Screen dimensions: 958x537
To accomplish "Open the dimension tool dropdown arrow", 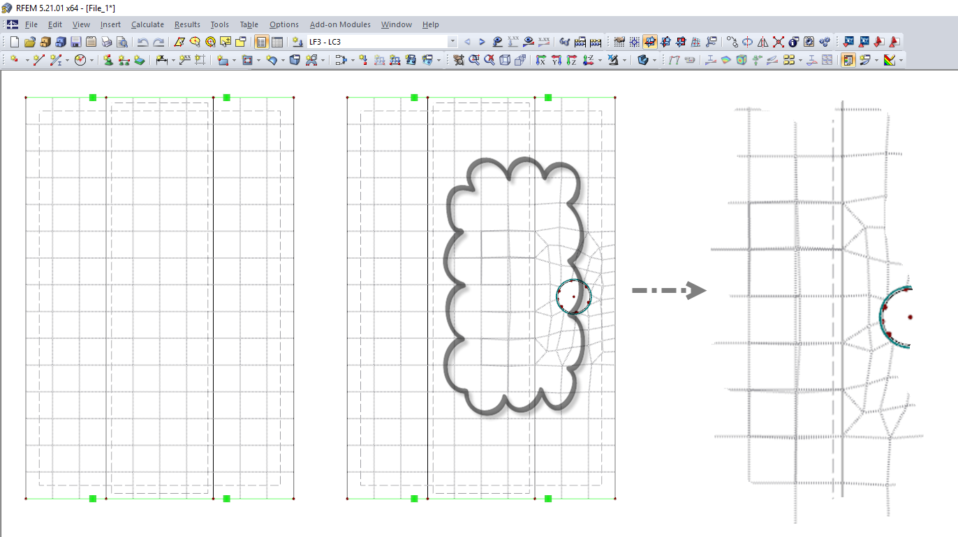I will pos(173,60).
